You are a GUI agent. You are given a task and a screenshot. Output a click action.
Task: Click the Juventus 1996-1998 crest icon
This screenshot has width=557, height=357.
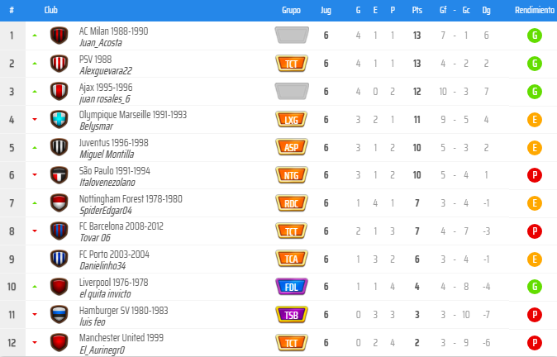59,147
